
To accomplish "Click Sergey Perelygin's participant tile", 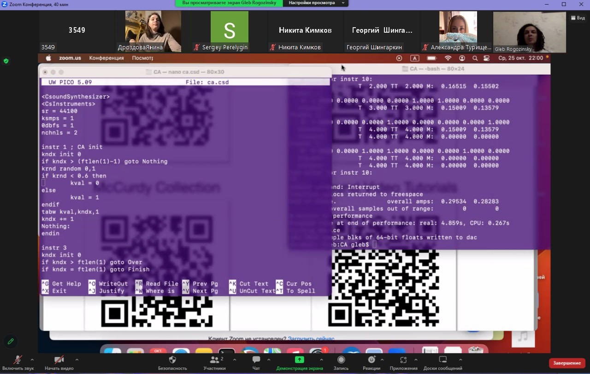I will point(229,31).
